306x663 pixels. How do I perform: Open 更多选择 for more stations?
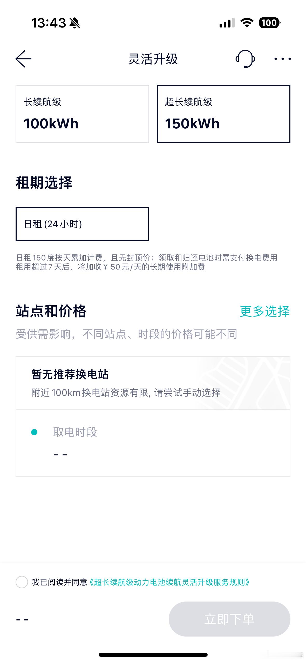pos(265,311)
